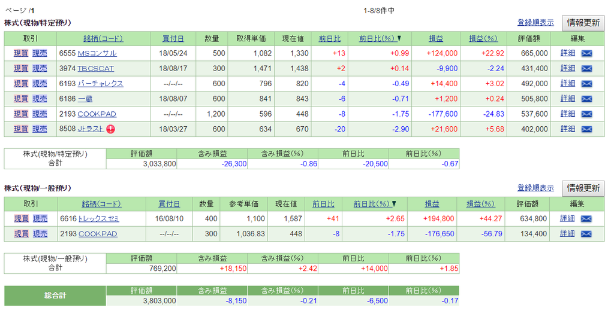Select the 総合計 含み損益 value -8,150
The height and width of the screenshot is (317, 614).
pos(236,301)
